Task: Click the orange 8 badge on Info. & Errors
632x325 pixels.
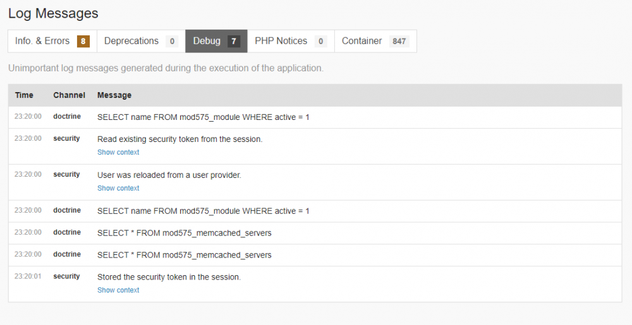Action: (x=83, y=42)
